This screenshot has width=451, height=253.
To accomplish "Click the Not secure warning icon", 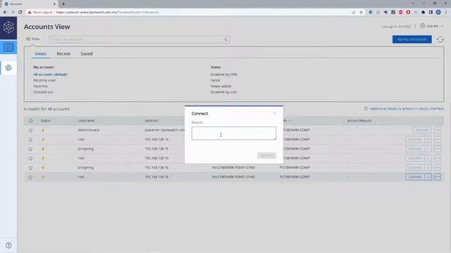I will [x=30, y=13].
